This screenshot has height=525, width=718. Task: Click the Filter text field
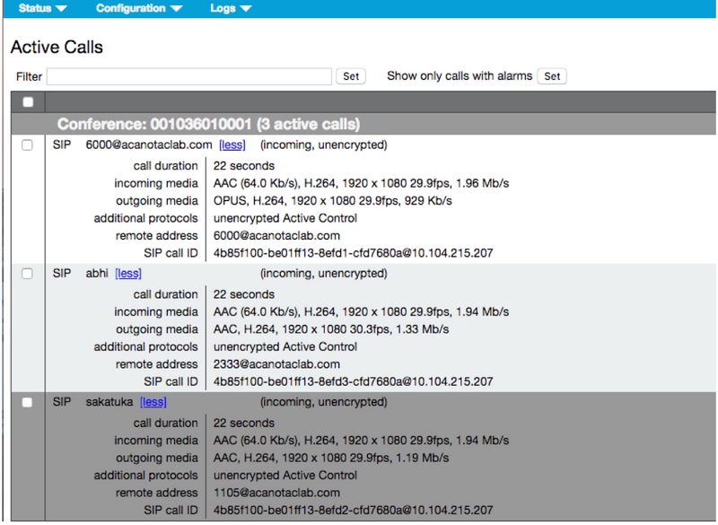[x=189, y=76]
